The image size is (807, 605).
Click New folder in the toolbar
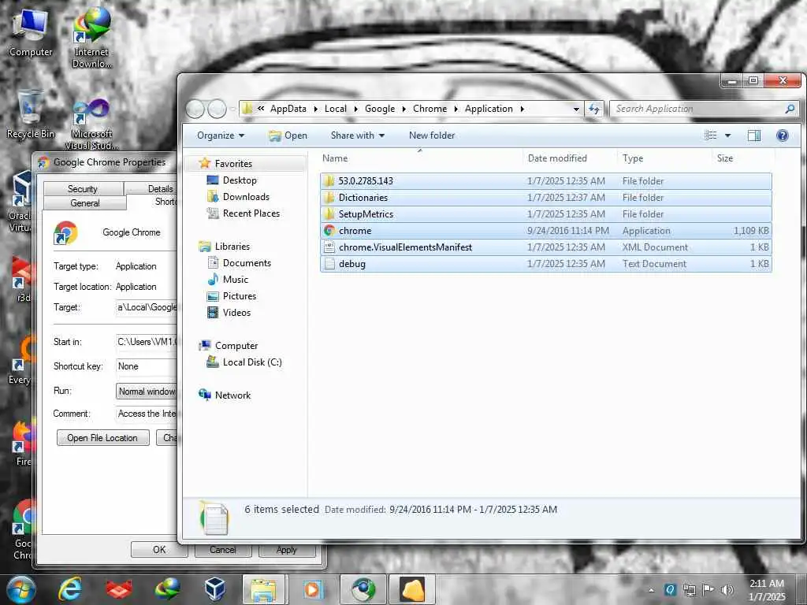pyautogui.click(x=432, y=135)
